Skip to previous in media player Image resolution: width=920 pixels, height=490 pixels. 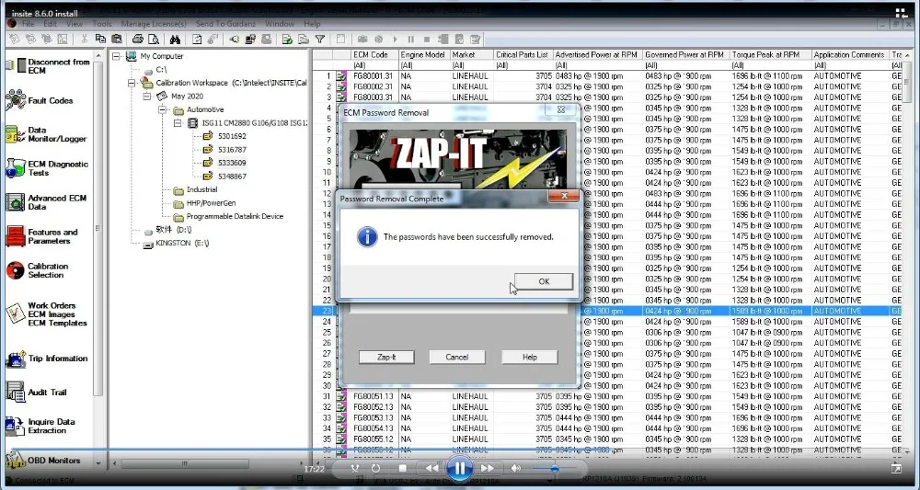point(431,468)
